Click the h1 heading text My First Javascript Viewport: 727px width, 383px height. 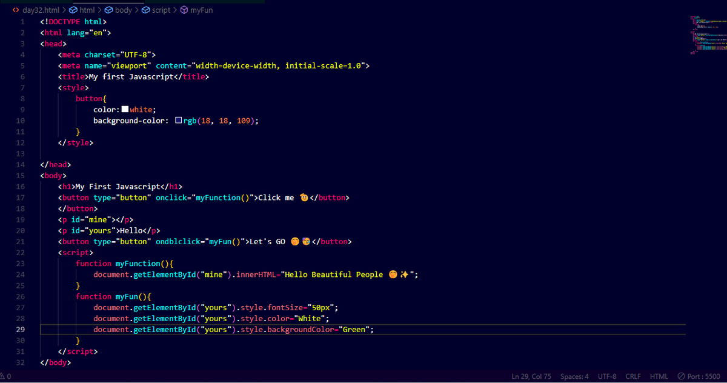coord(118,187)
